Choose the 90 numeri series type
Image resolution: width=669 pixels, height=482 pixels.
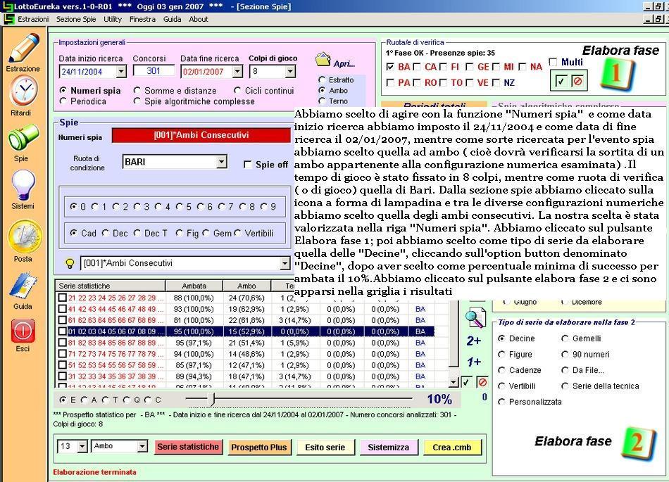(x=565, y=355)
